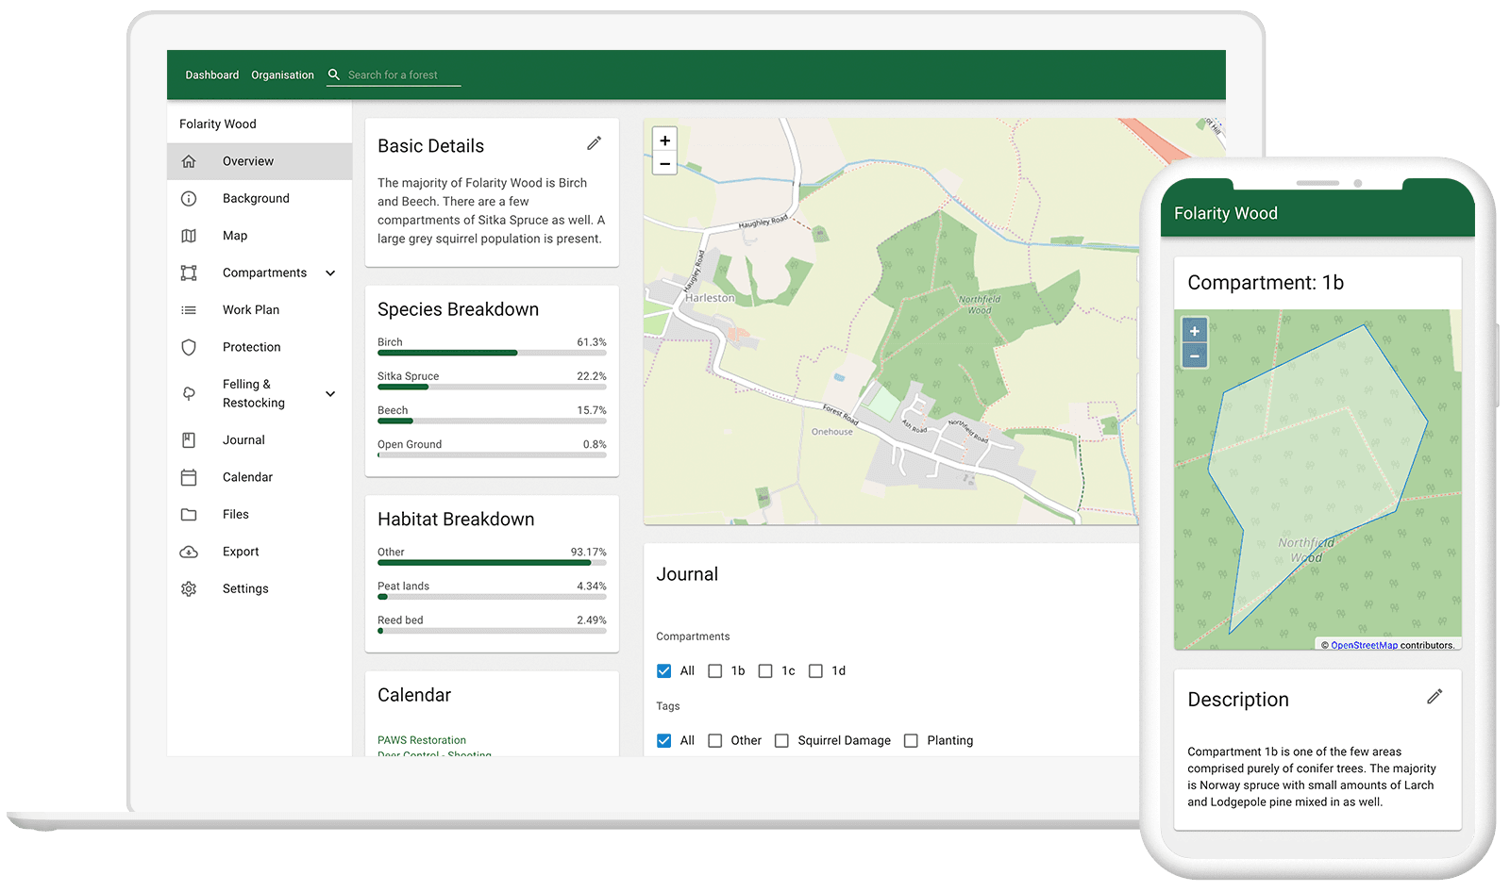1510x892 pixels.
Task: Select the Overview home icon in sidebar
Action: (x=190, y=160)
